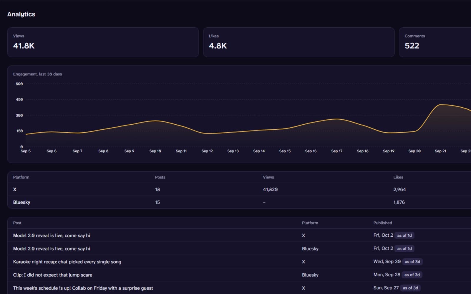
Task: Click the Comments 522 stat card
Action: coord(435,42)
